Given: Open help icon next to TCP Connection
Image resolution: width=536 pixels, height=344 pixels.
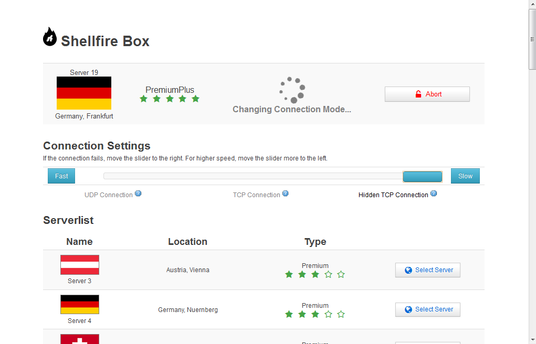Looking at the screenshot, I should [286, 193].
